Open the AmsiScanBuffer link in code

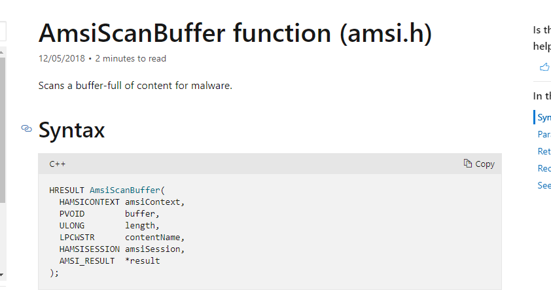click(125, 190)
